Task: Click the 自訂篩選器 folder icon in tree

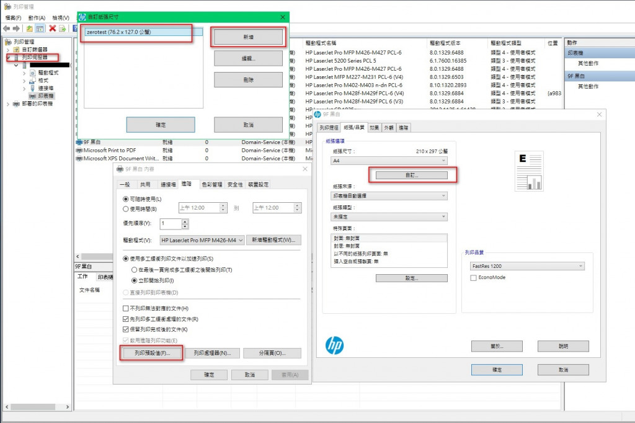Action: point(17,50)
